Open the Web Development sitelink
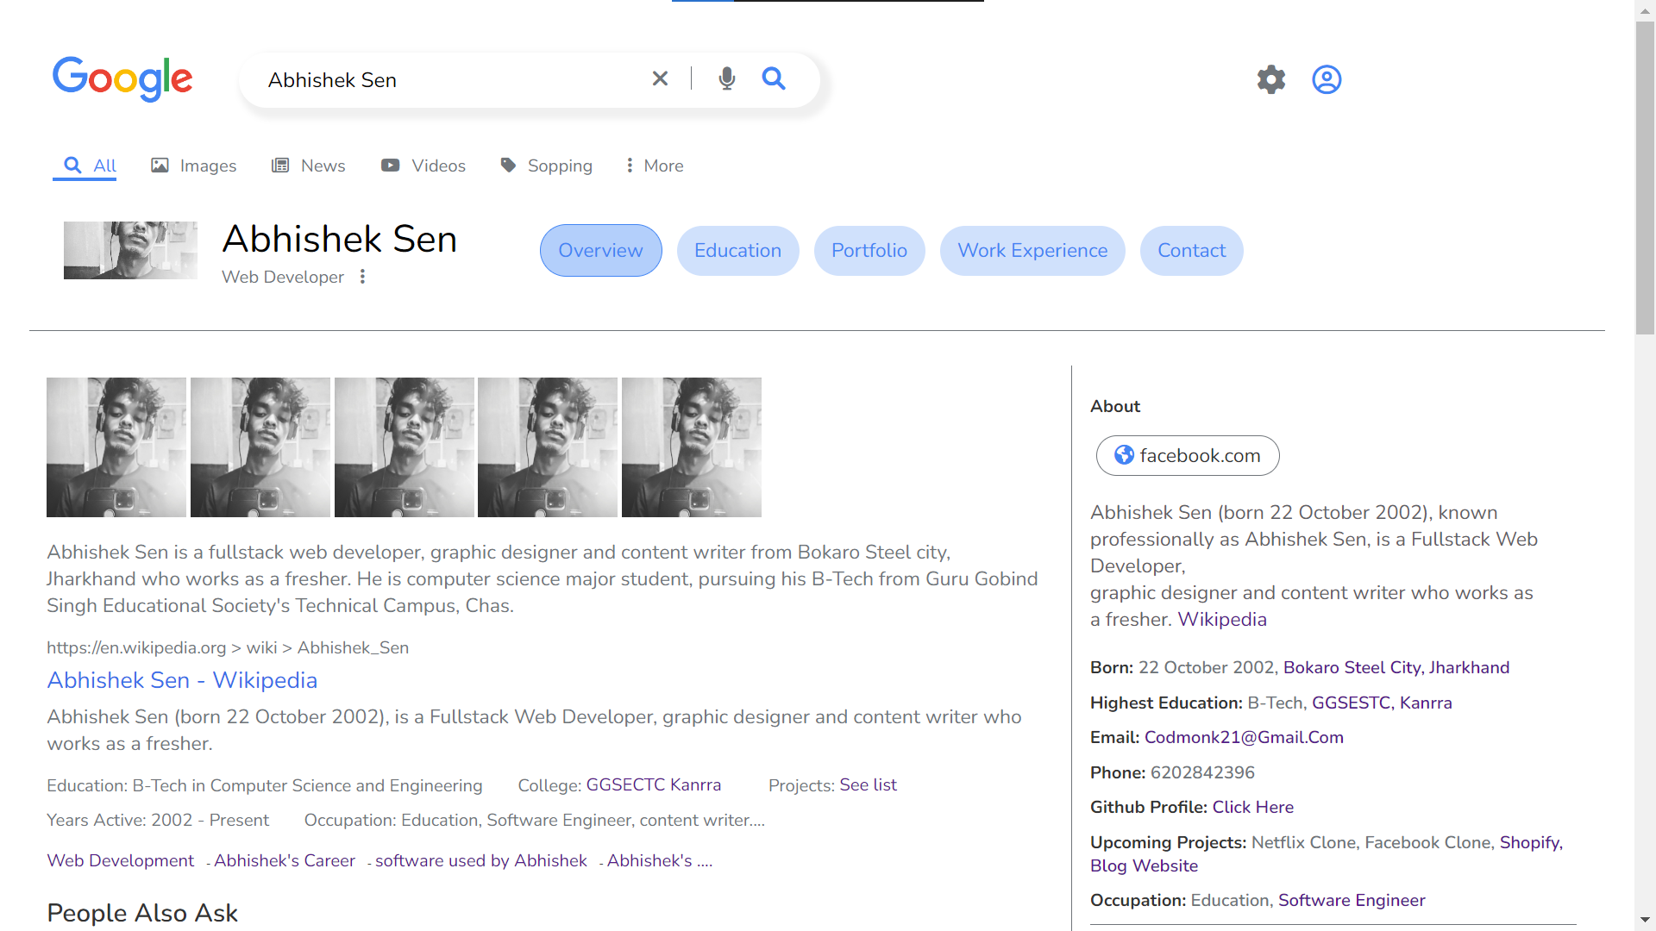This screenshot has width=1656, height=931. click(121, 860)
